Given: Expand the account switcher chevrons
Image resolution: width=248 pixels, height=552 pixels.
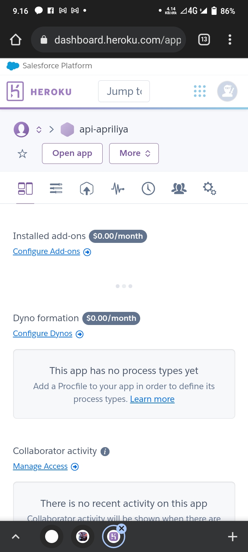Looking at the screenshot, I should pos(39,130).
